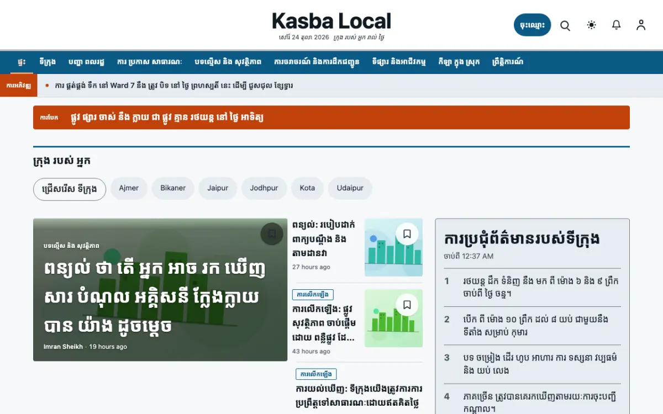
Task: Open the orange breaking news banner headline
Action: (x=167, y=118)
